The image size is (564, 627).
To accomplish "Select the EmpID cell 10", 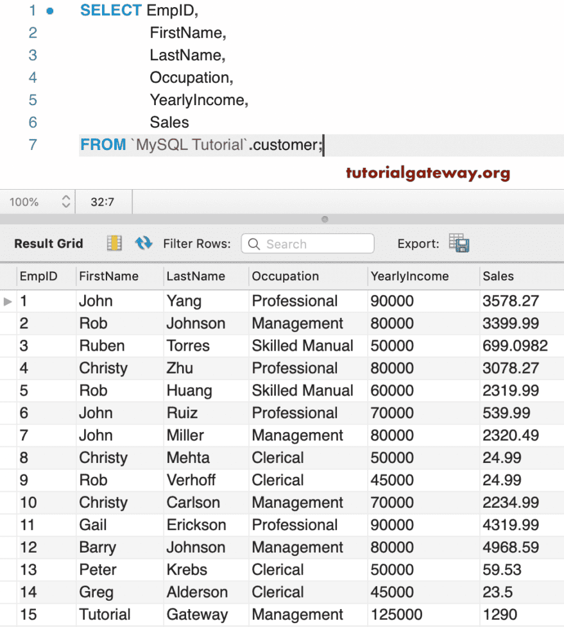I will point(46,503).
